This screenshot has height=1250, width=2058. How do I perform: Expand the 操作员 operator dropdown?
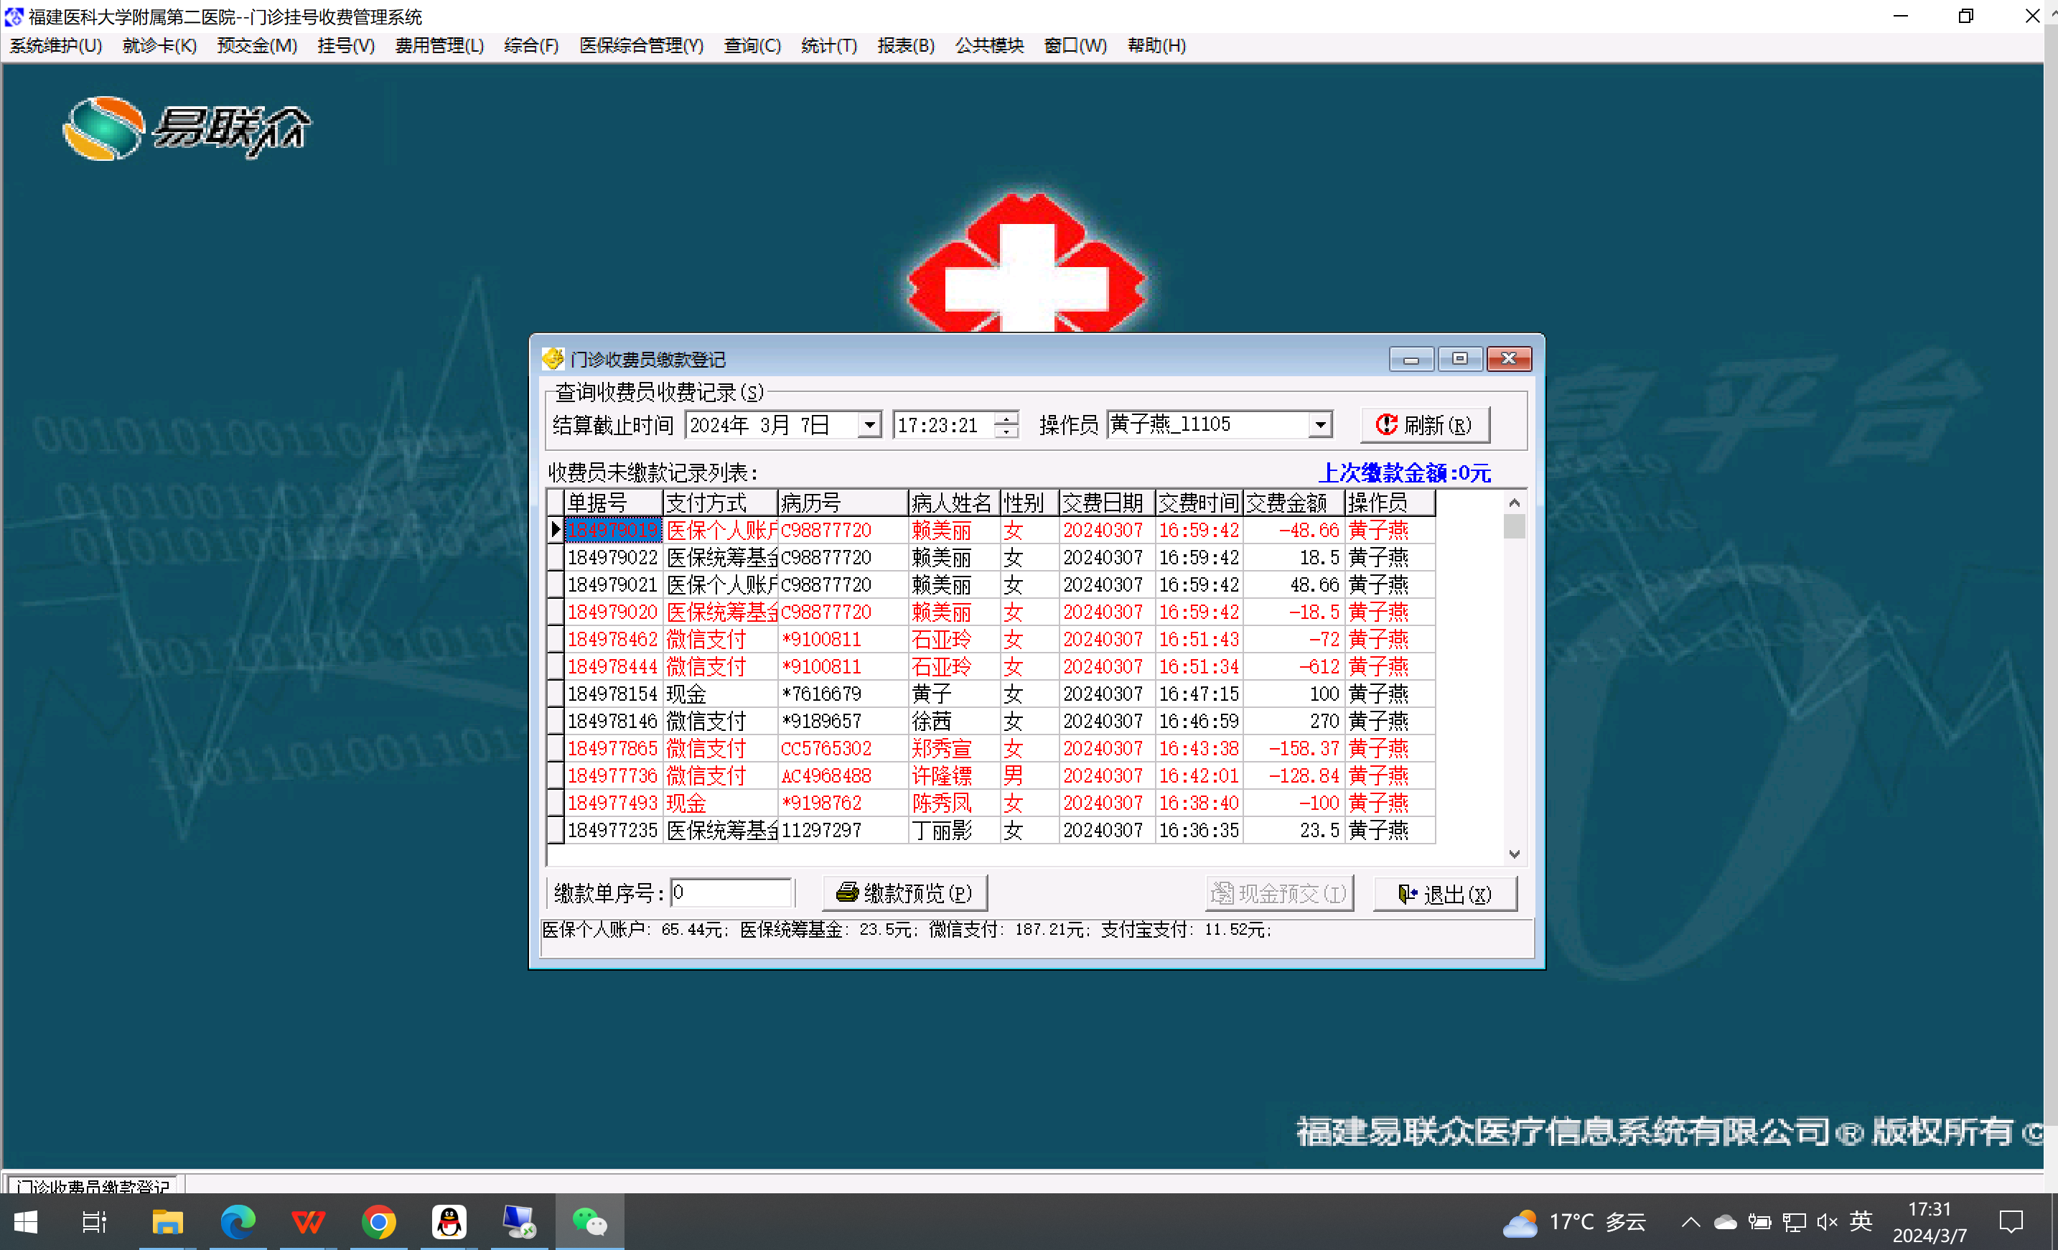(1319, 425)
